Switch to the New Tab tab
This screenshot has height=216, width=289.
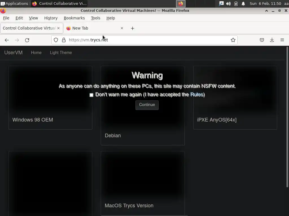[x=95, y=28]
